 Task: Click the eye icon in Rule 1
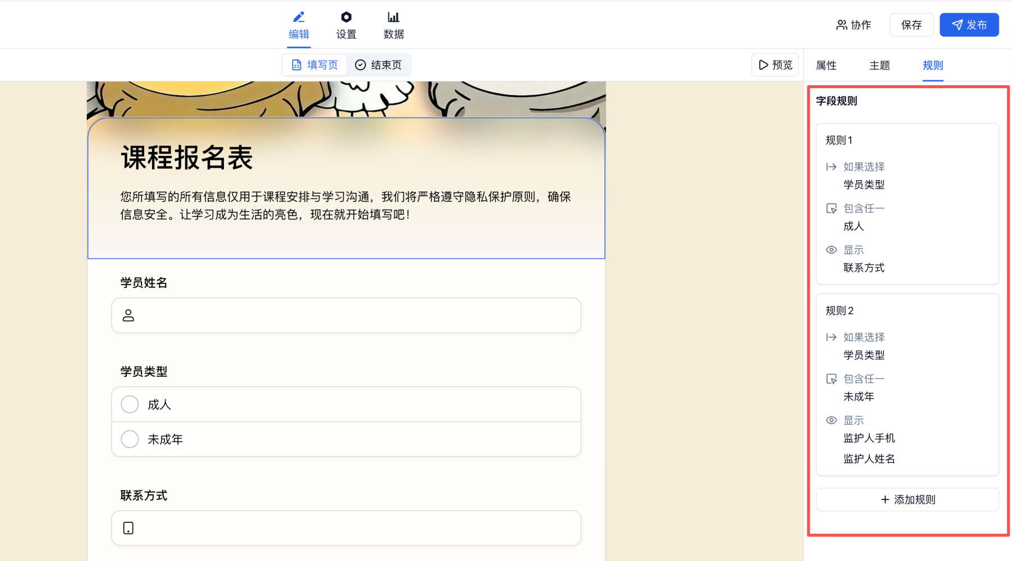coord(831,250)
